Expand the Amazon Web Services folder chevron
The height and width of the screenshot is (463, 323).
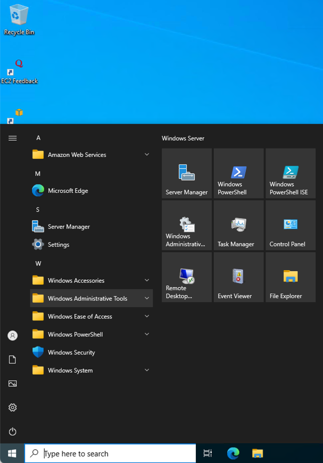pyautogui.click(x=147, y=154)
